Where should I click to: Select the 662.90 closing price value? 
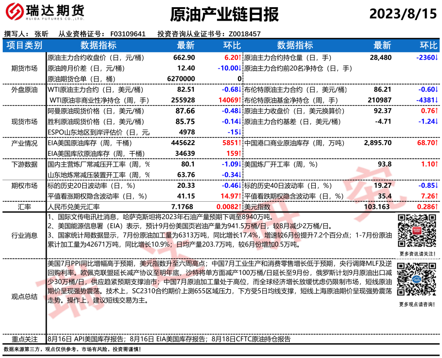(184, 58)
